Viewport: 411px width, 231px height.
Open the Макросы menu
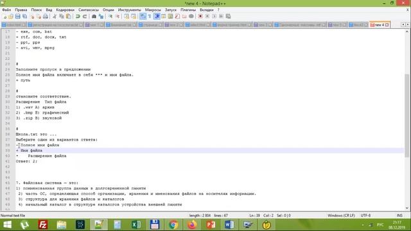coord(153,10)
